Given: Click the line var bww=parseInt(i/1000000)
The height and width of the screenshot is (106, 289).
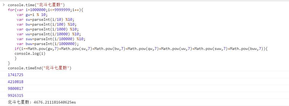Looking at the screenshot, I should (48, 44).
